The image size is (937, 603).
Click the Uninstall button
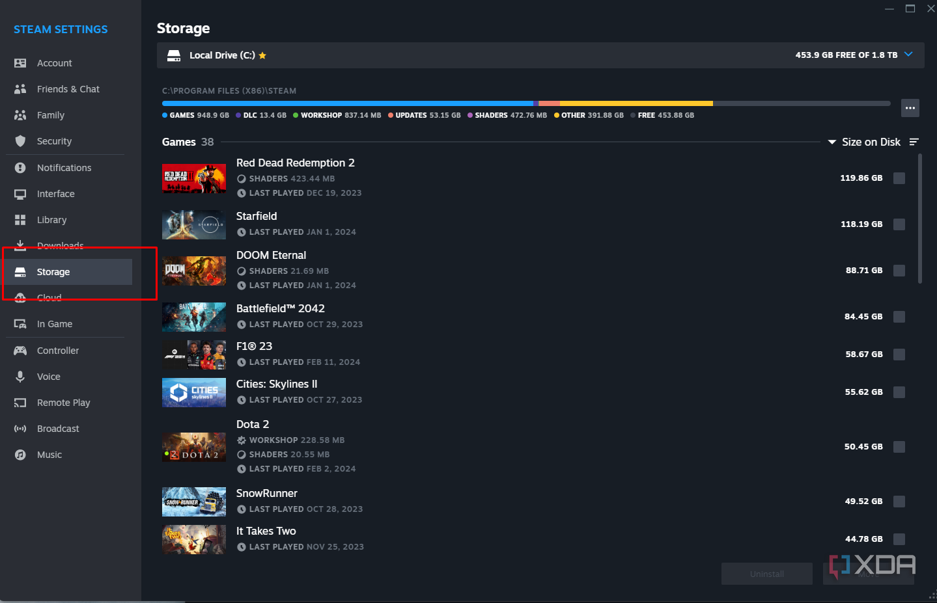(x=767, y=574)
